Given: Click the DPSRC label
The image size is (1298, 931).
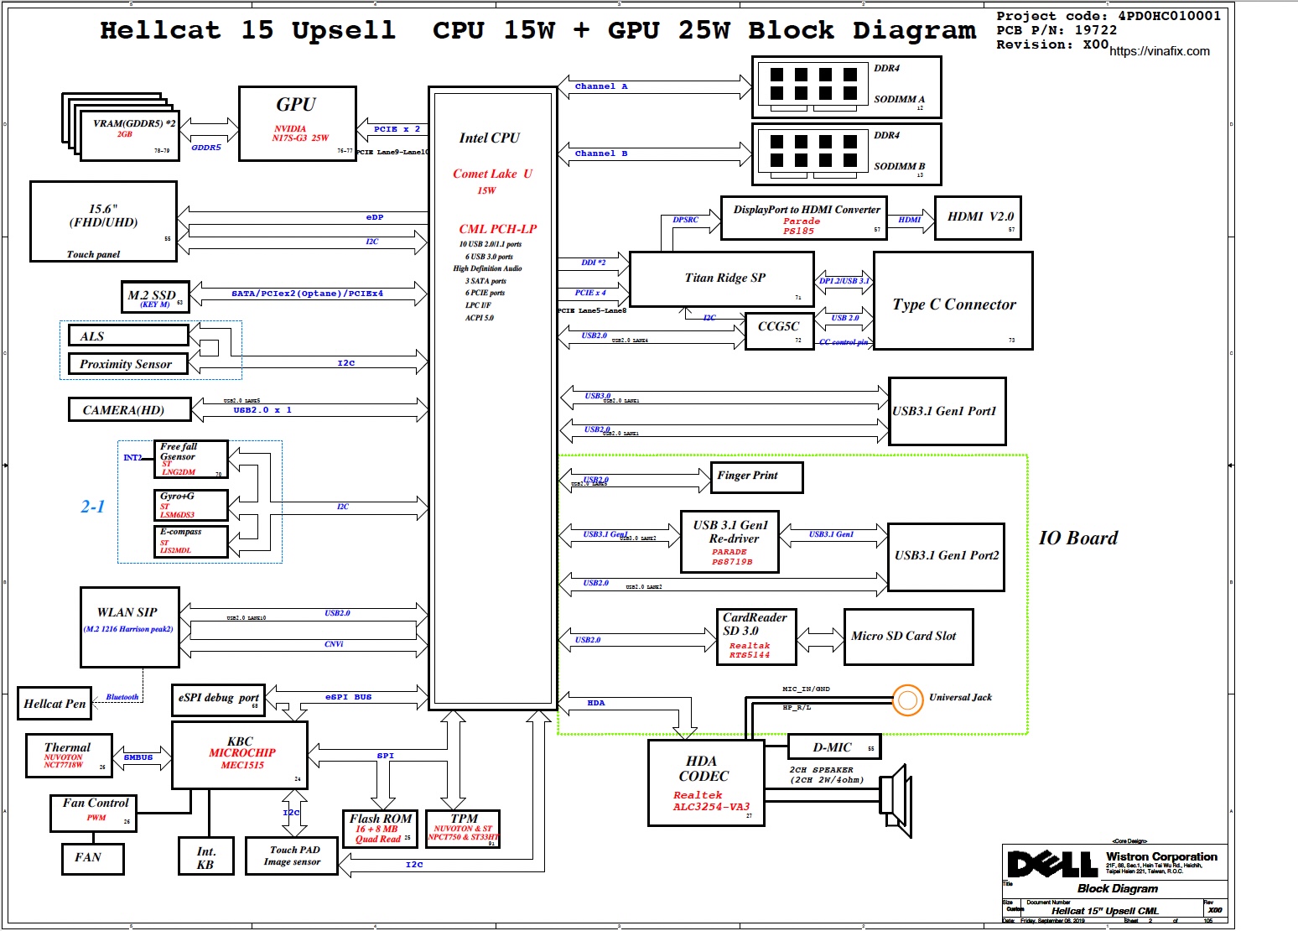Looking at the screenshot, I should 685,220.
